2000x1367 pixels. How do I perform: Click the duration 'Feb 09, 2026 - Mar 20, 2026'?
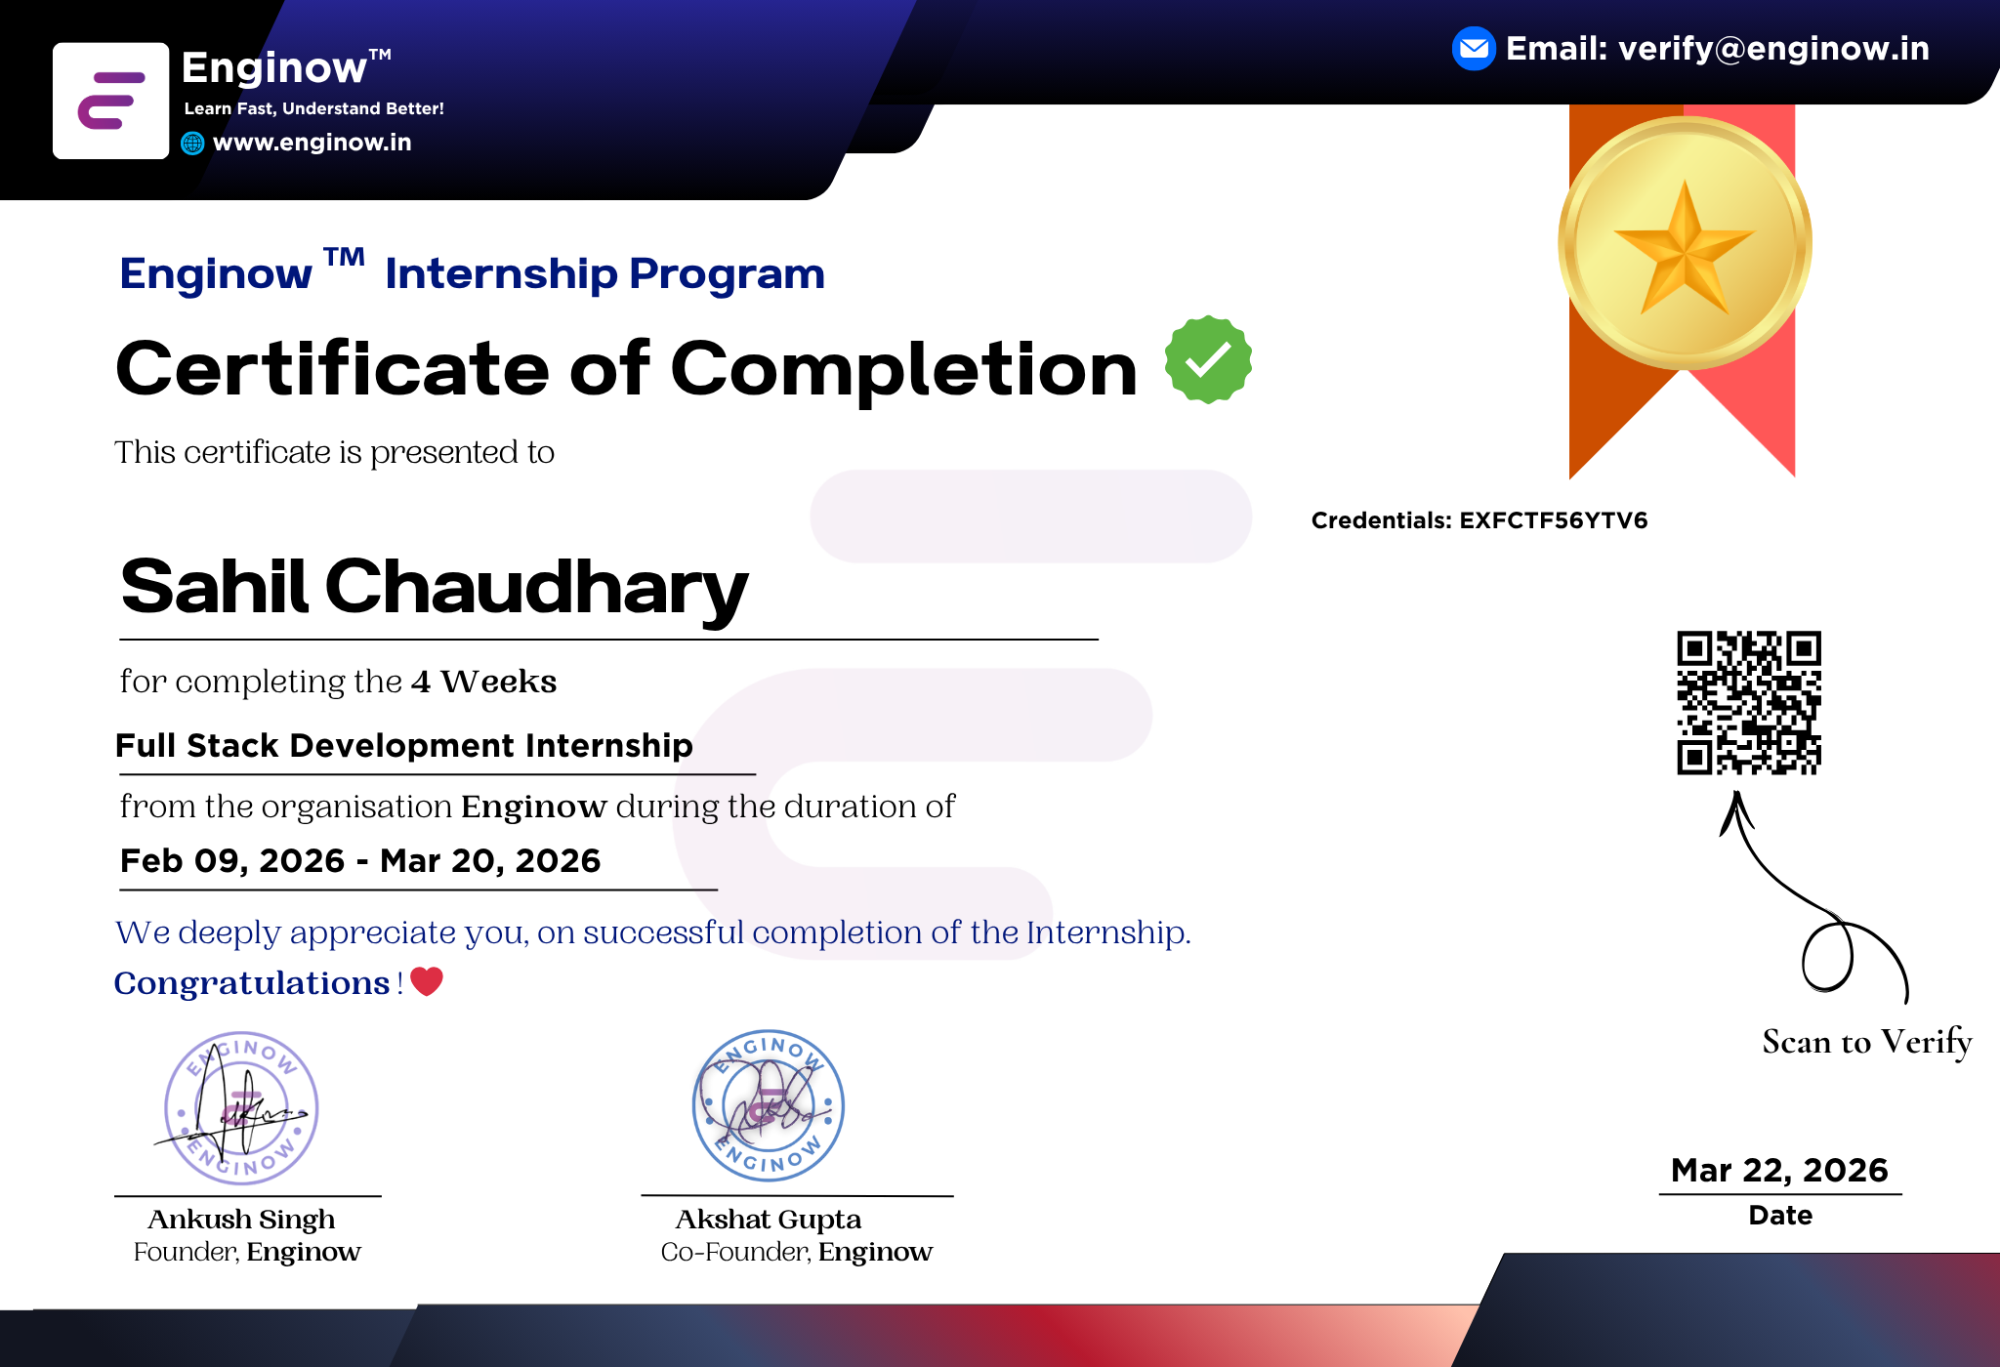[x=360, y=861]
